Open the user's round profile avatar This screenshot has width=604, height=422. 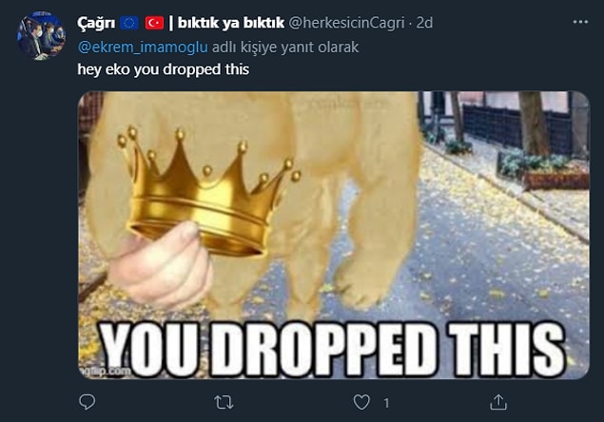click(x=41, y=35)
